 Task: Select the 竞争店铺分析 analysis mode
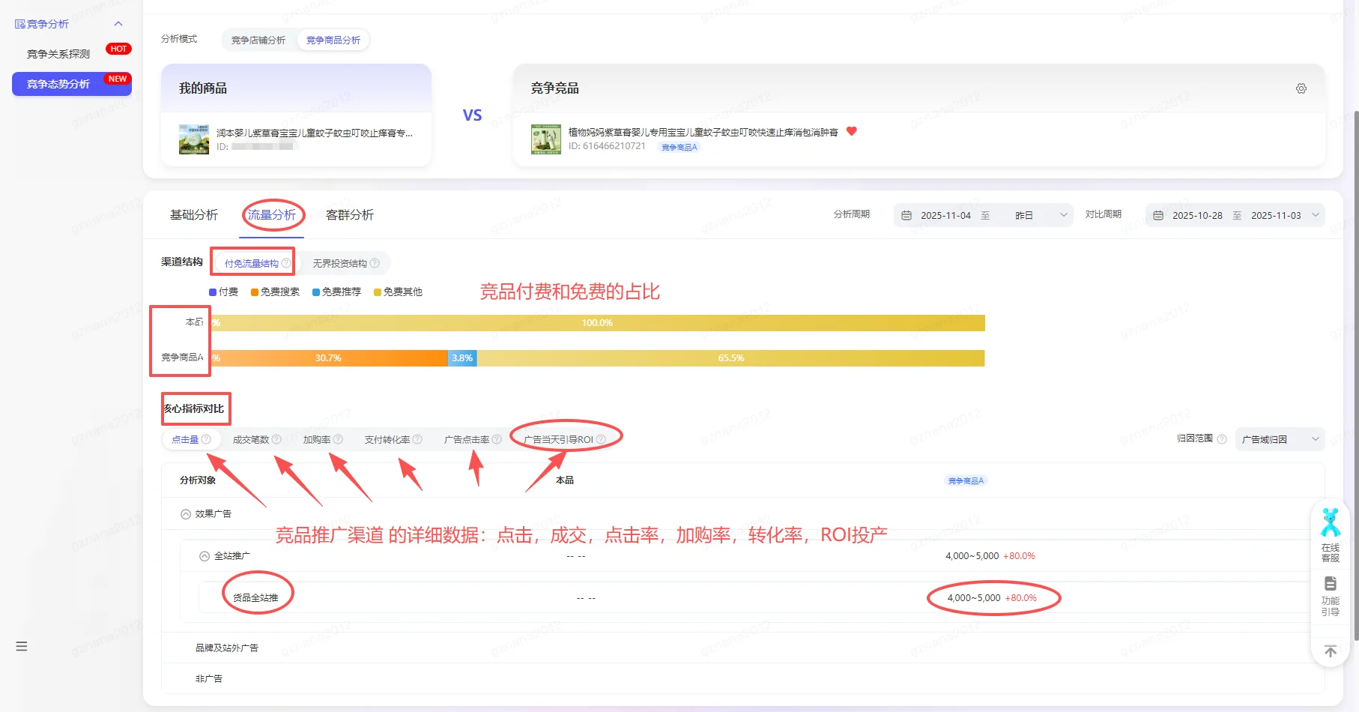coord(258,40)
